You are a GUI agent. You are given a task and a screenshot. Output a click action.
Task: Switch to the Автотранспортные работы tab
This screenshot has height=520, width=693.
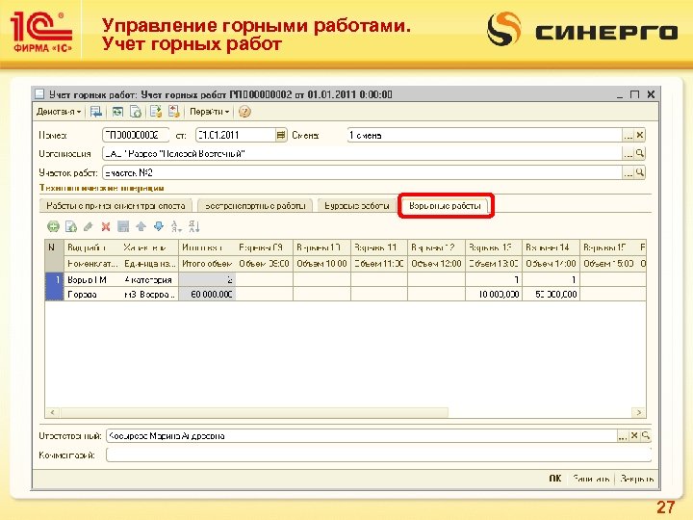pos(255,206)
